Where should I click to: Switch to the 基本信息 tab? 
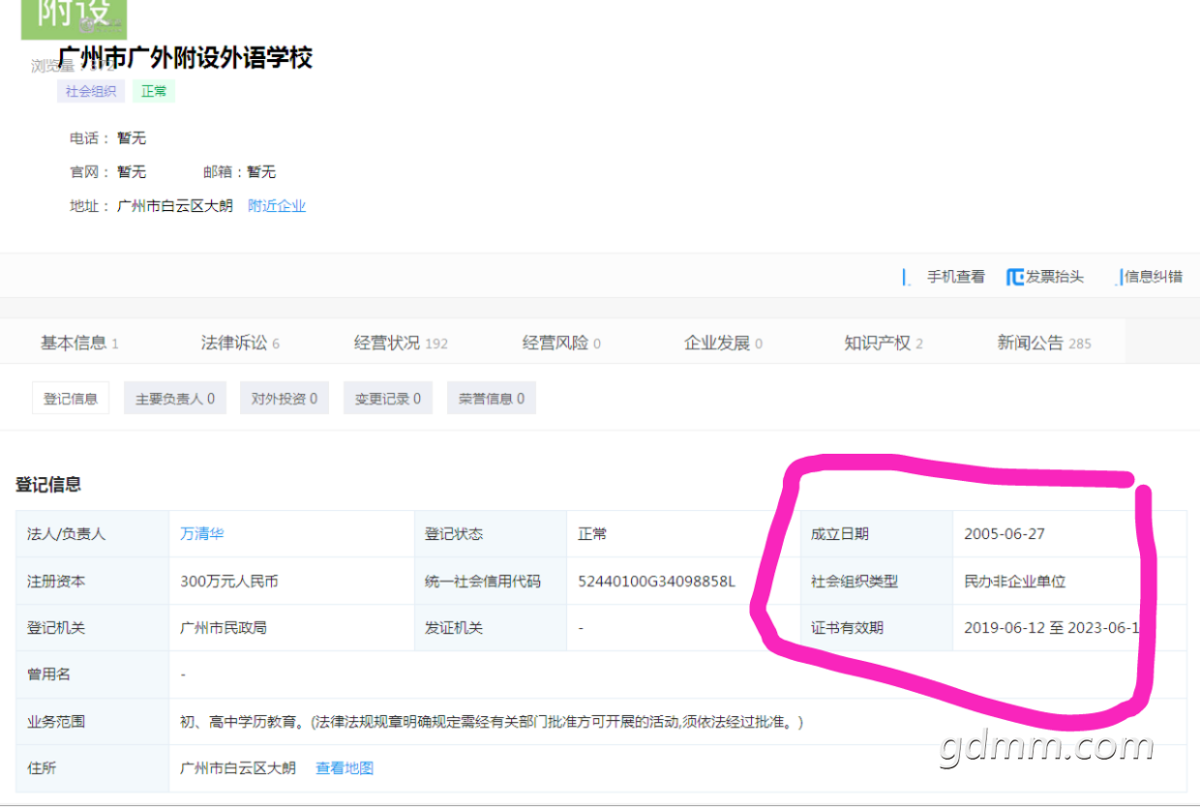coord(79,343)
